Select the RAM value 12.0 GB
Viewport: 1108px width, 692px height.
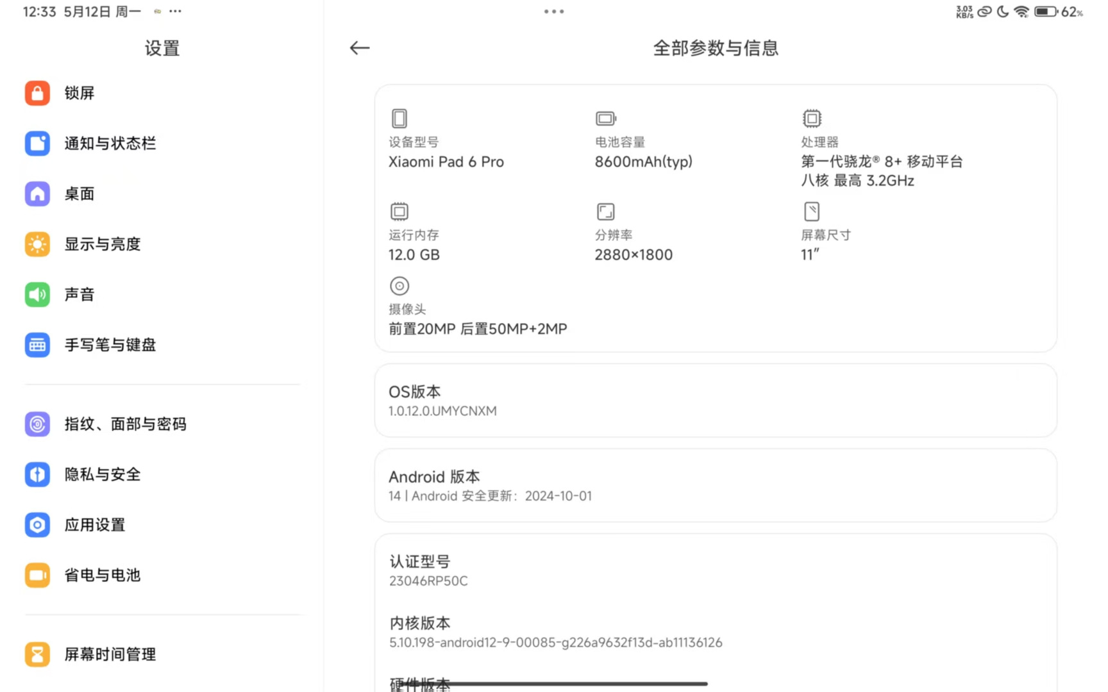pos(414,255)
